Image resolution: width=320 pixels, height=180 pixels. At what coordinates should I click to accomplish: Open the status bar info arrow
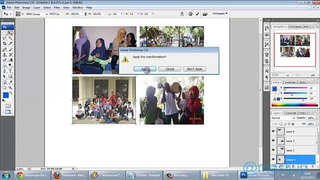pos(73,169)
